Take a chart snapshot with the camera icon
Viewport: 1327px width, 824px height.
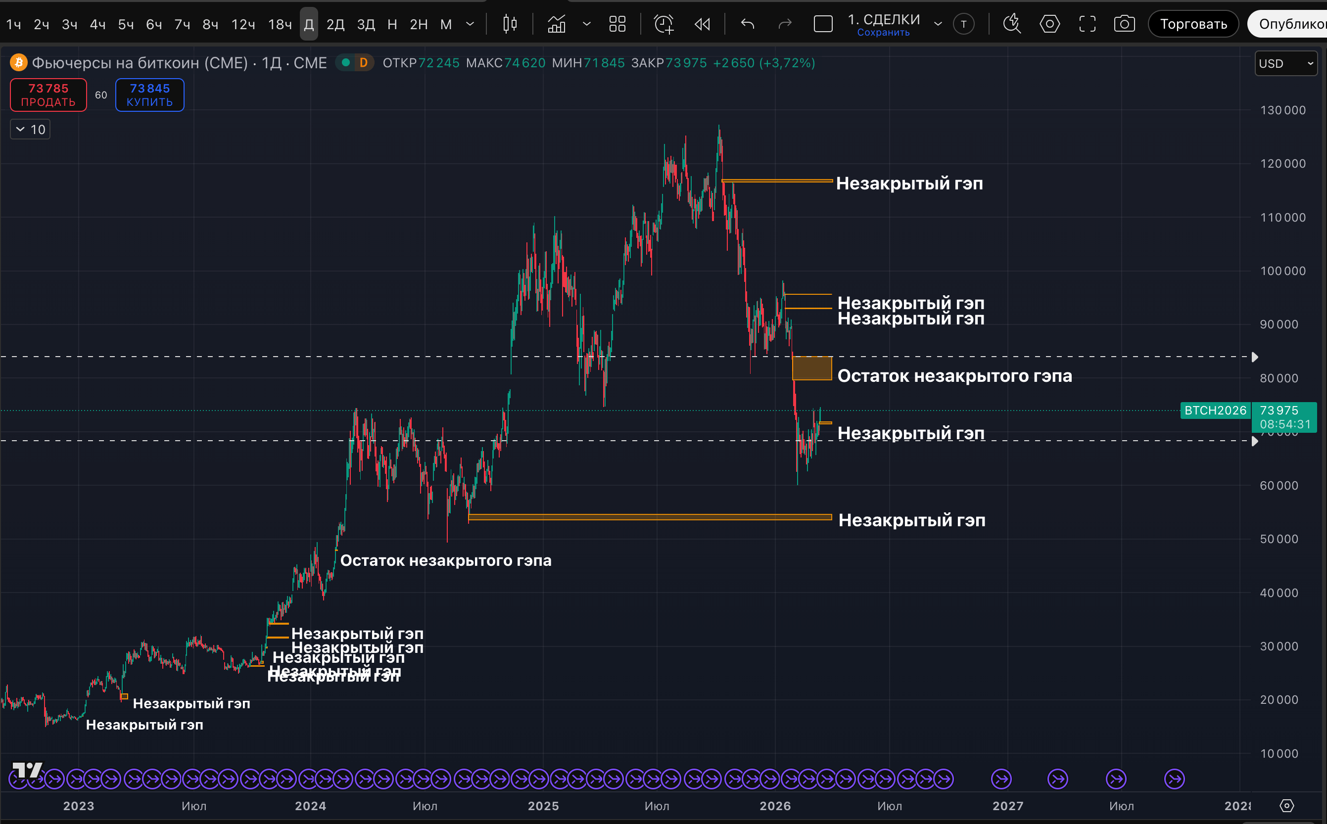[x=1124, y=24]
